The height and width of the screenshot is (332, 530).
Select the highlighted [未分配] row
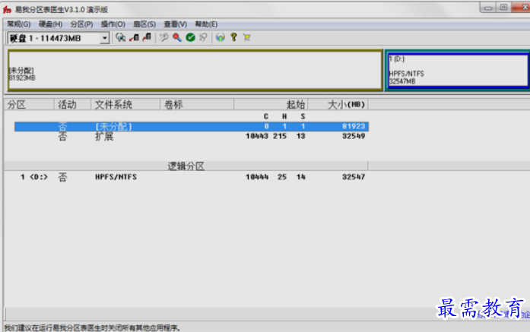[x=192, y=127]
